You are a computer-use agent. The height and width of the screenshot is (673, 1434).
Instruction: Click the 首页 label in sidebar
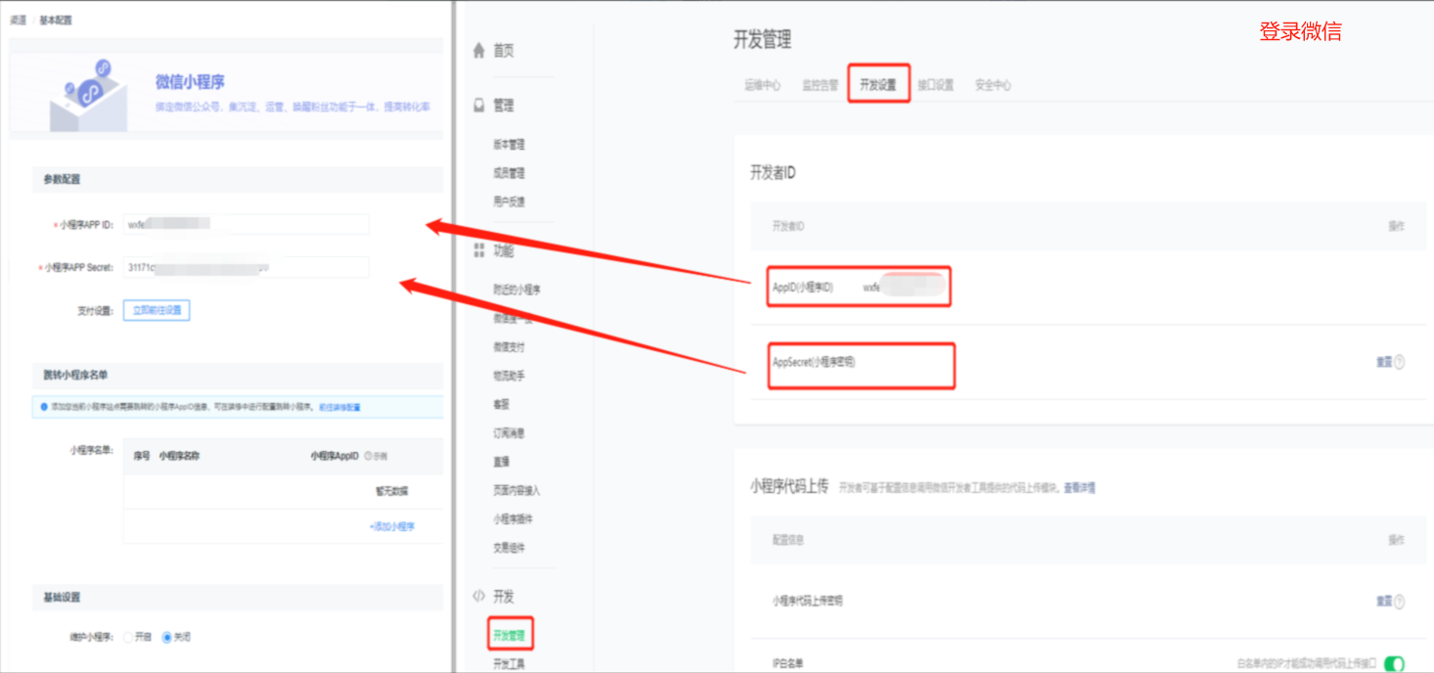pos(504,51)
